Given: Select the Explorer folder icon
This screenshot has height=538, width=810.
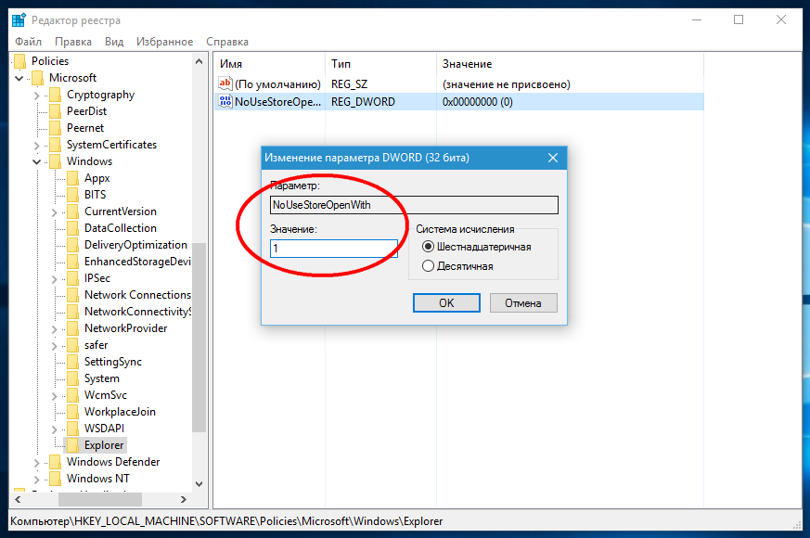Looking at the screenshot, I should coord(73,445).
